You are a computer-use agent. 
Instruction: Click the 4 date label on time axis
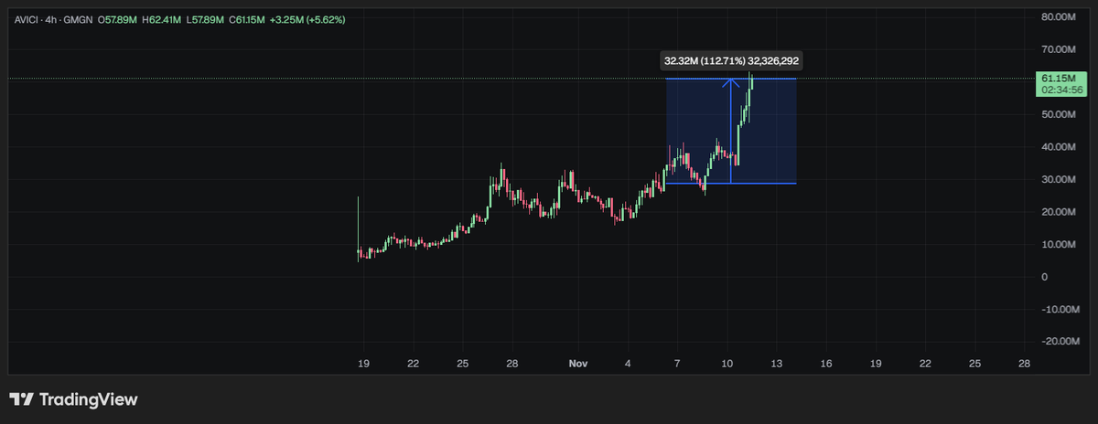tap(628, 364)
